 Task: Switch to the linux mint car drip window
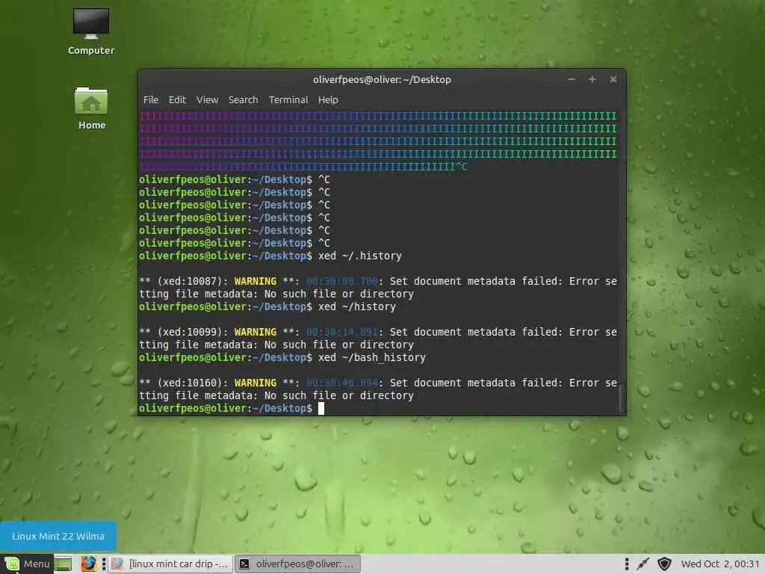(170, 564)
